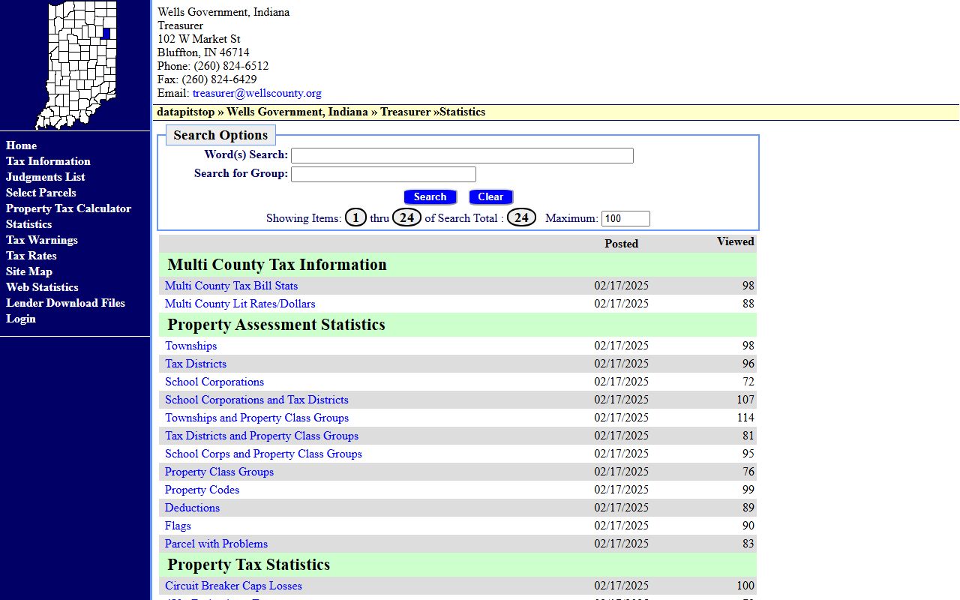This screenshot has height=600, width=960.
Task: Click view count 107 for School Corporations and Tax Districts
Action: (745, 400)
